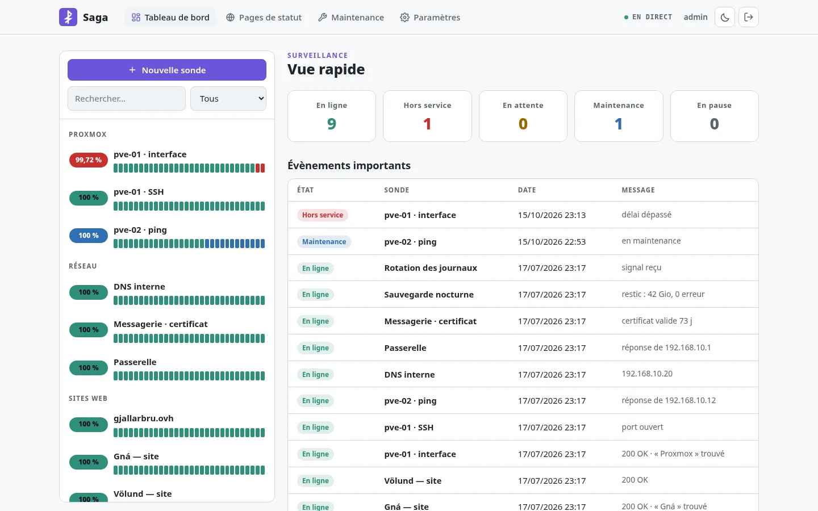818x511 pixels.
Task: Click message "restic : 42 Gio, 0 erreur"
Action: tap(663, 294)
